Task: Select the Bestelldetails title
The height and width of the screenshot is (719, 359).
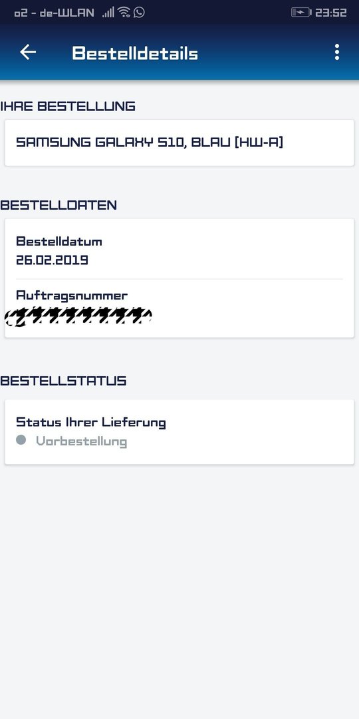Action: click(135, 53)
